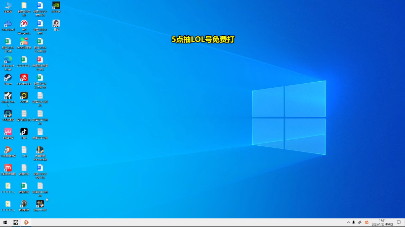Click the microphone tray icon

[353, 222]
